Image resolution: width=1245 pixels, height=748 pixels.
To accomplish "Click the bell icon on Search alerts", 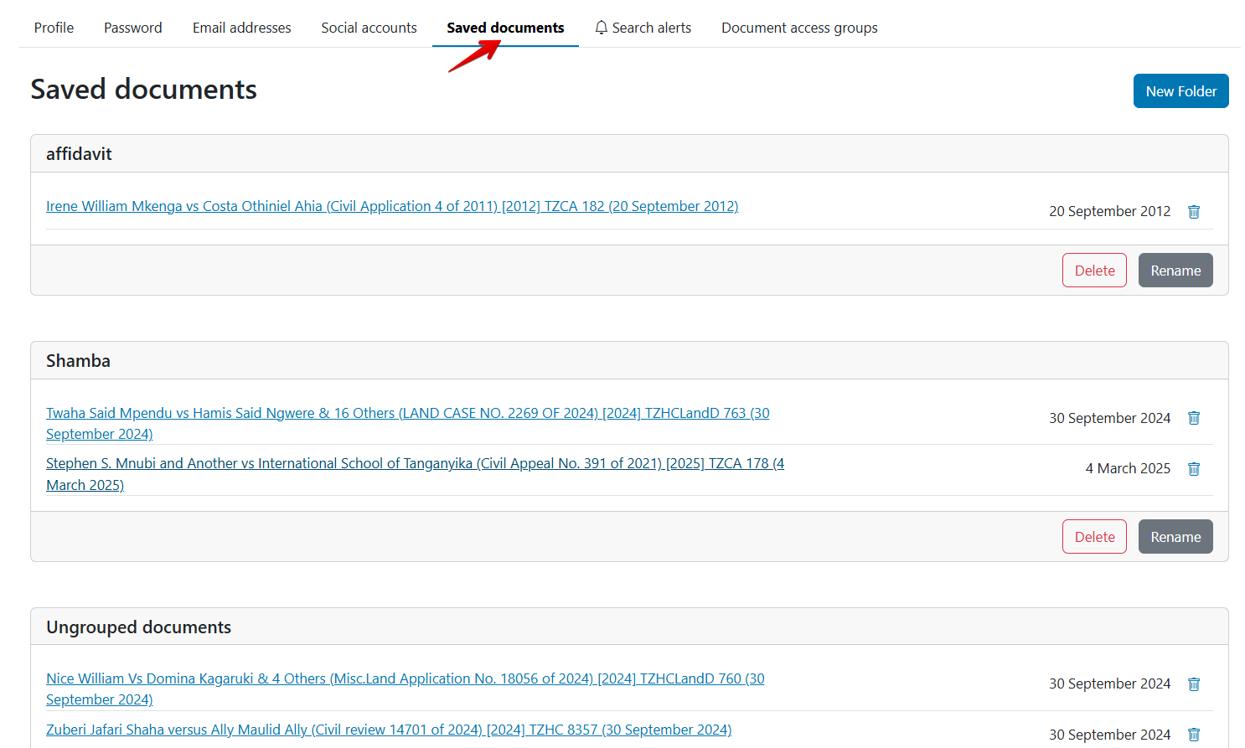I will 601,28.
